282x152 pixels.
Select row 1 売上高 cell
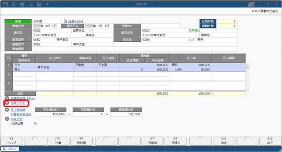tap(108, 65)
